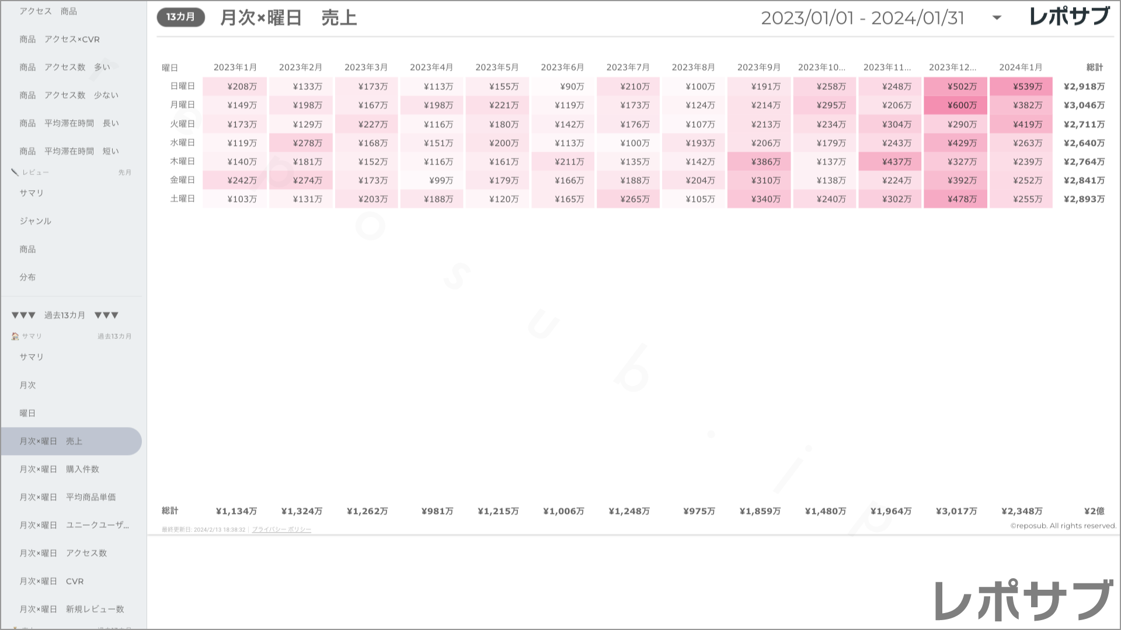Select the 日曜日 row label
The height and width of the screenshot is (630, 1121).
click(182, 86)
